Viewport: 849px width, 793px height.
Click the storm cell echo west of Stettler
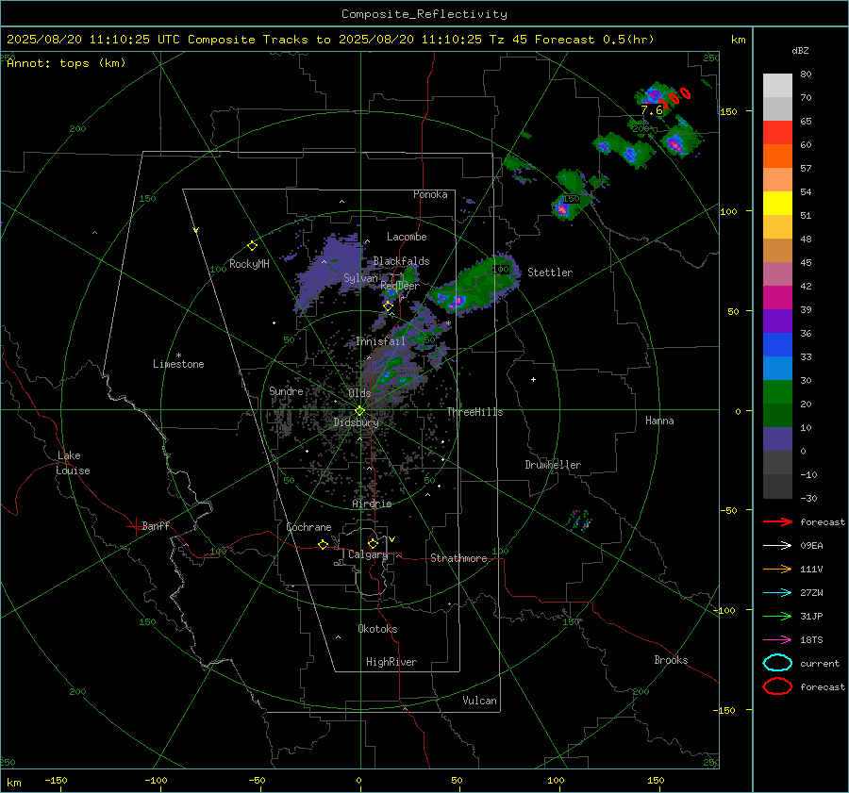475,286
